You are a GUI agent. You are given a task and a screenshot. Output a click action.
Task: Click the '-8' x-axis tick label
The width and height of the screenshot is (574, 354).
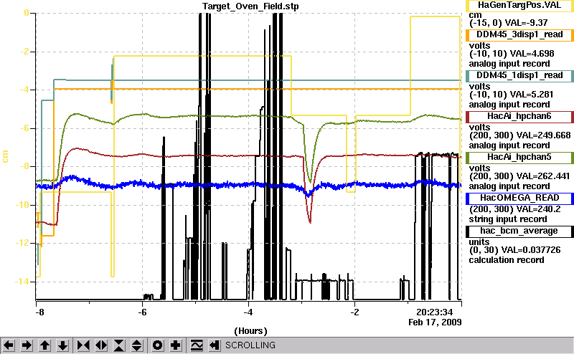coord(39,312)
